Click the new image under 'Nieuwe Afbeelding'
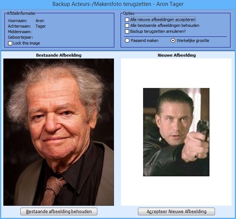The image size is (236, 219). (x=176, y=132)
